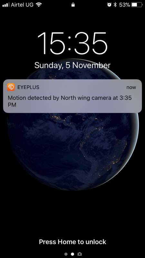This screenshot has height=258, width=145.
Task: Tap the cellular signal bars icon
Action: coord(6,5)
